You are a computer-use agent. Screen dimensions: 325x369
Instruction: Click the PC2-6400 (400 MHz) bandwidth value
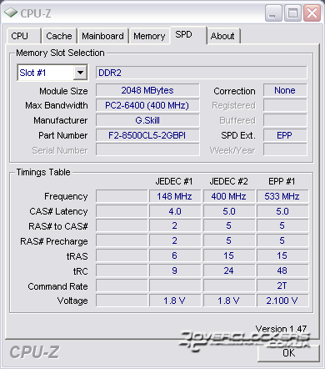(x=147, y=105)
